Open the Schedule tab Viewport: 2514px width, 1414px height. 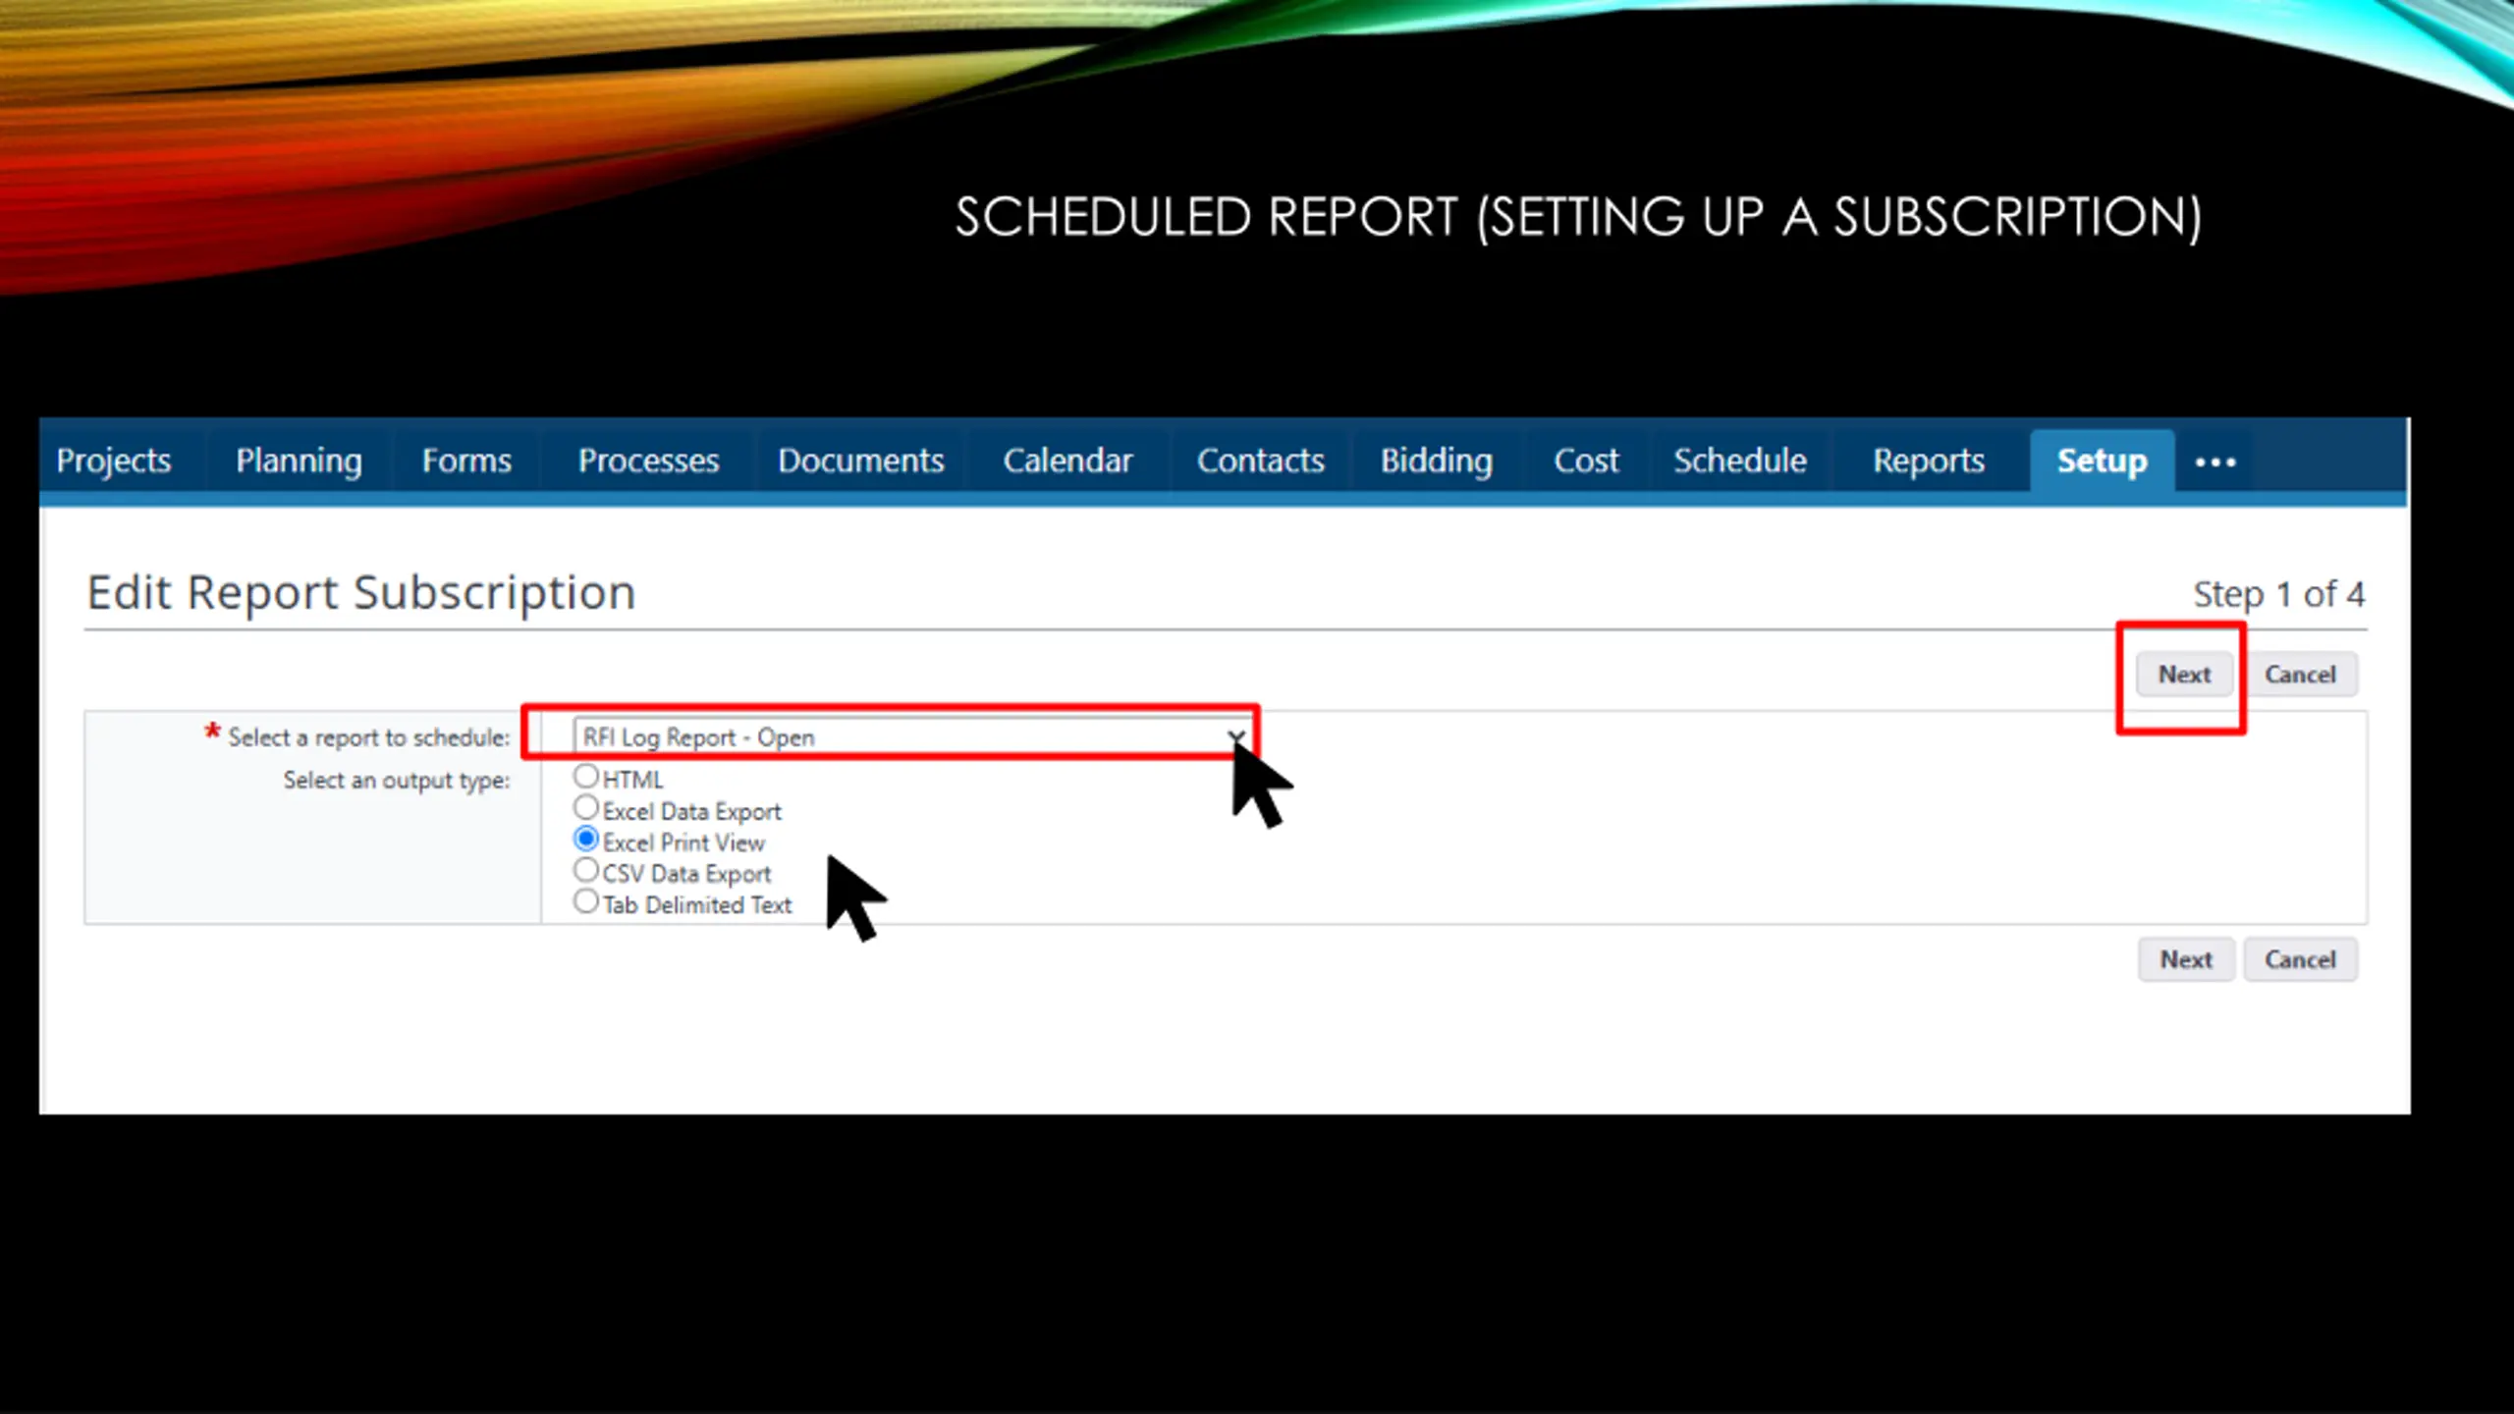(1739, 462)
